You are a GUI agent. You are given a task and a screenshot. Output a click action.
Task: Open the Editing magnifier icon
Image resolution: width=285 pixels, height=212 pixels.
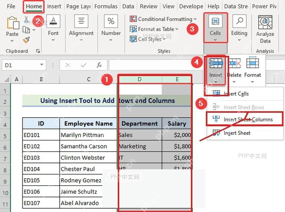point(239,21)
